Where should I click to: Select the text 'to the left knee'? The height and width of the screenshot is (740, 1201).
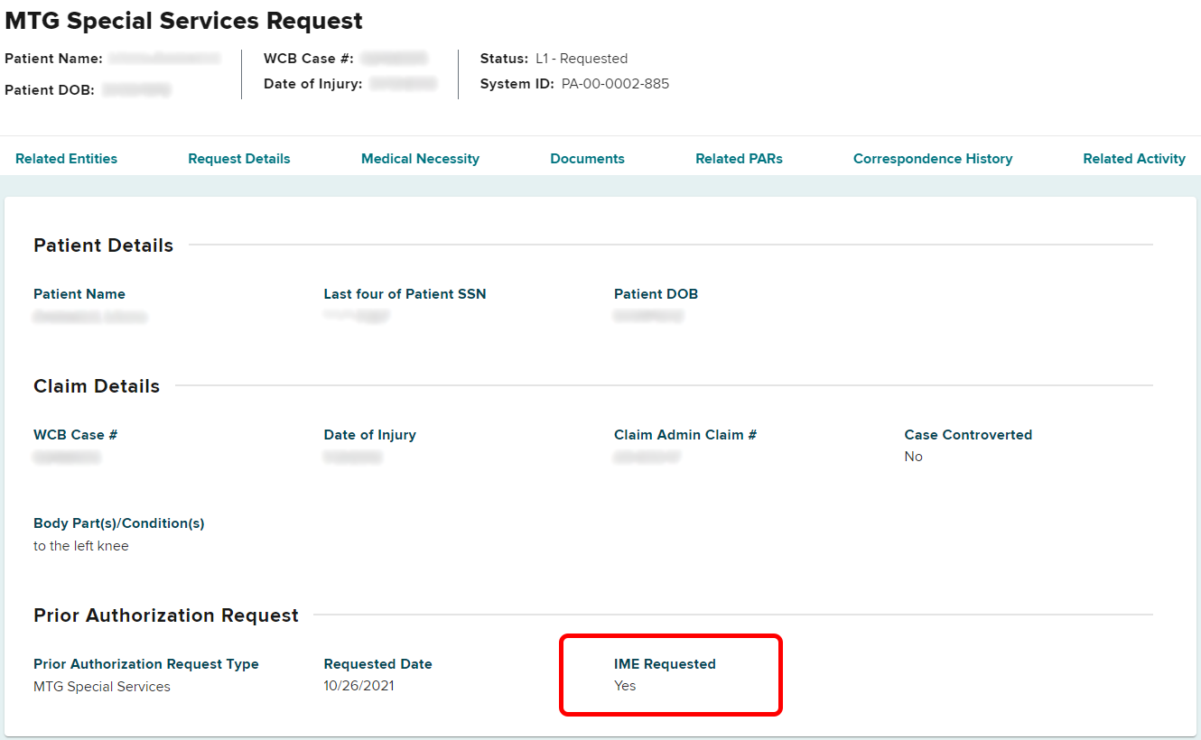click(x=81, y=546)
